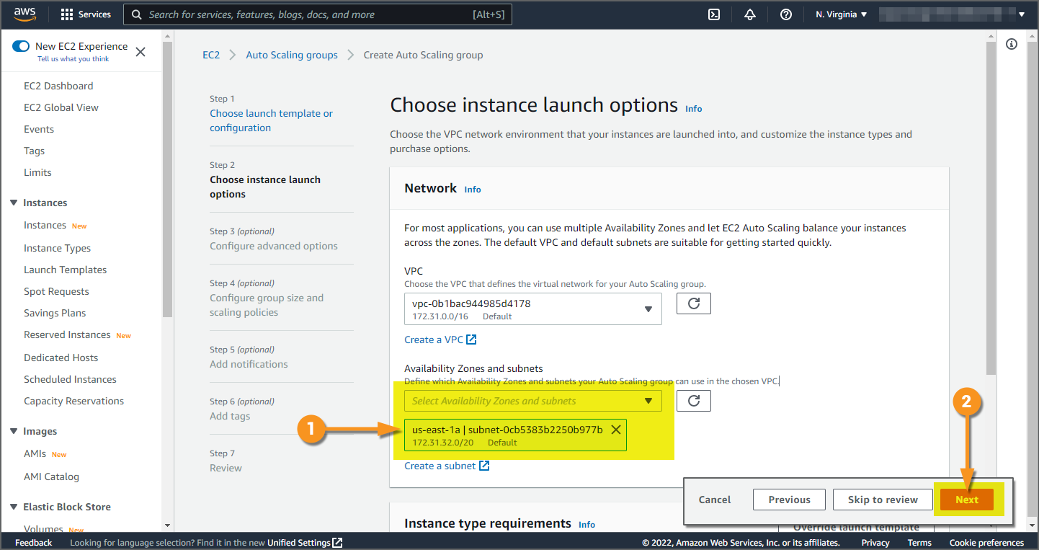1039x550 pixels.
Task: Open the AWS home logo
Action: coord(24,14)
